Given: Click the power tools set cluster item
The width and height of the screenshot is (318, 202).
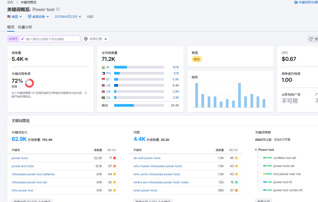Looking at the screenshot, I should pos(284,166).
